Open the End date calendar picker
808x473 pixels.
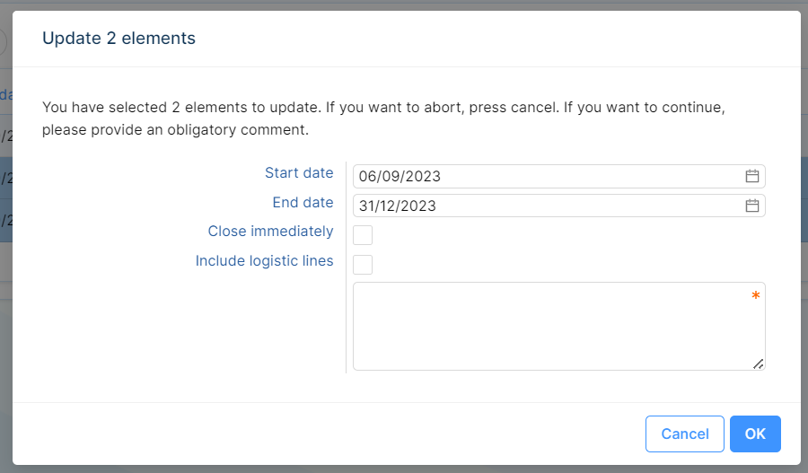tap(752, 206)
